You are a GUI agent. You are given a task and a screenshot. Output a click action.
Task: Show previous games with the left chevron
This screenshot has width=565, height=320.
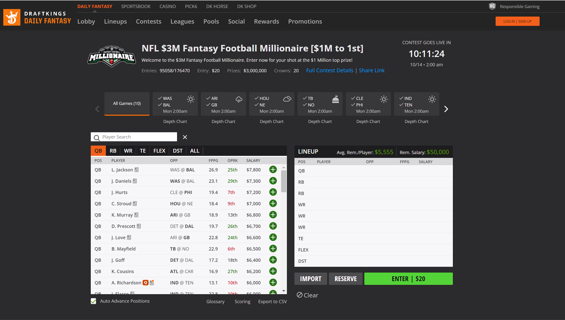click(x=97, y=109)
